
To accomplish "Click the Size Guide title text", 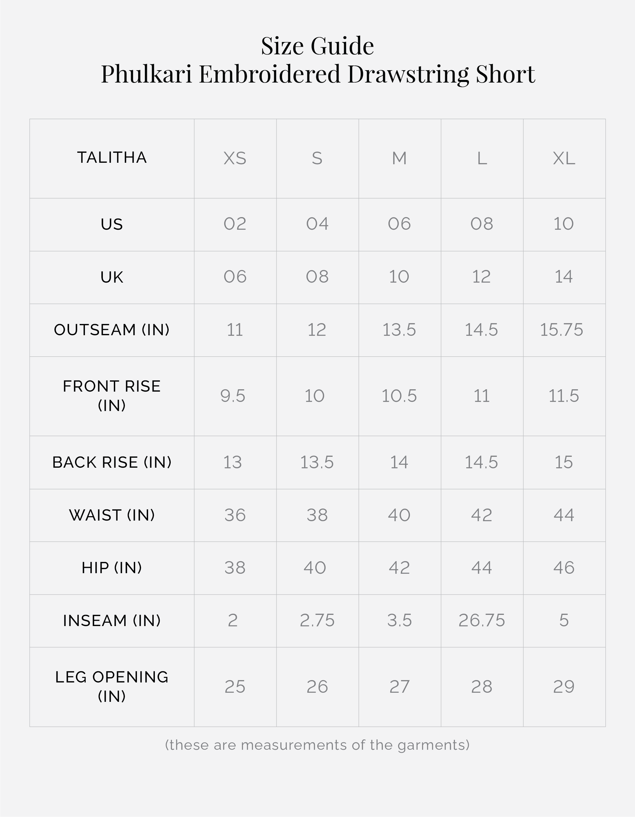I will pyautogui.click(x=317, y=46).
